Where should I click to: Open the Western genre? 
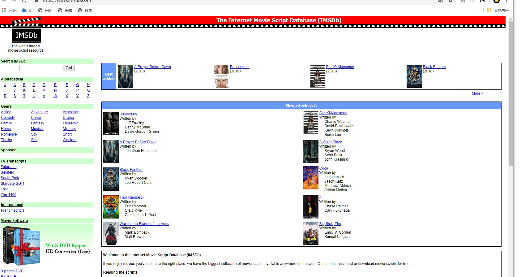[x=70, y=140]
